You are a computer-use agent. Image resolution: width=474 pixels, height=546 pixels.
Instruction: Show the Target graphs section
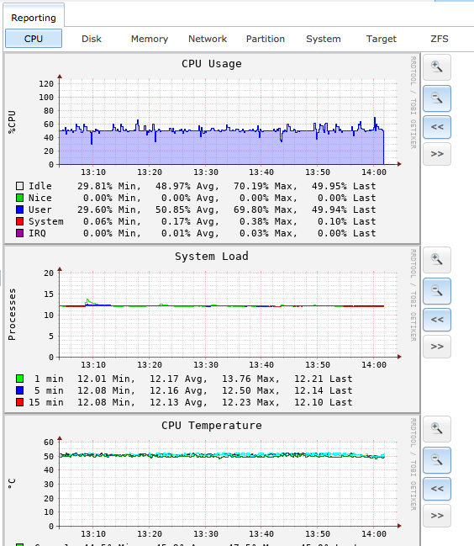point(382,39)
